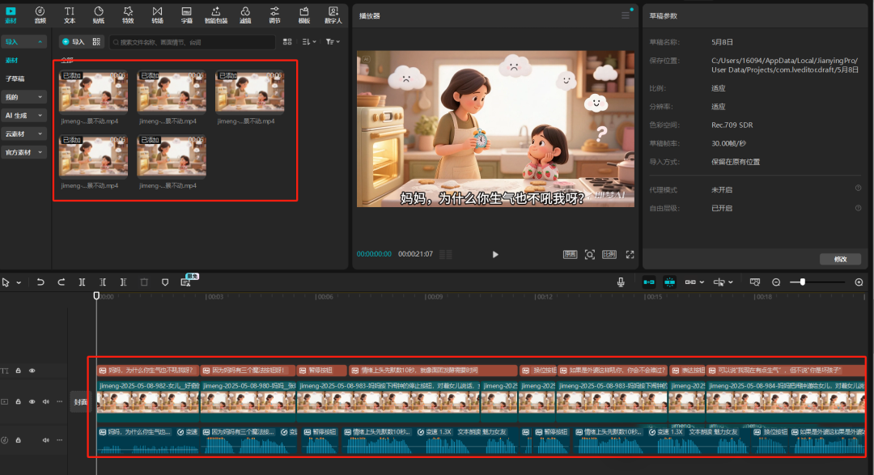This screenshot has height=475, width=874.
Task: Toggle main track magnet snapping
Action: coord(649,282)
